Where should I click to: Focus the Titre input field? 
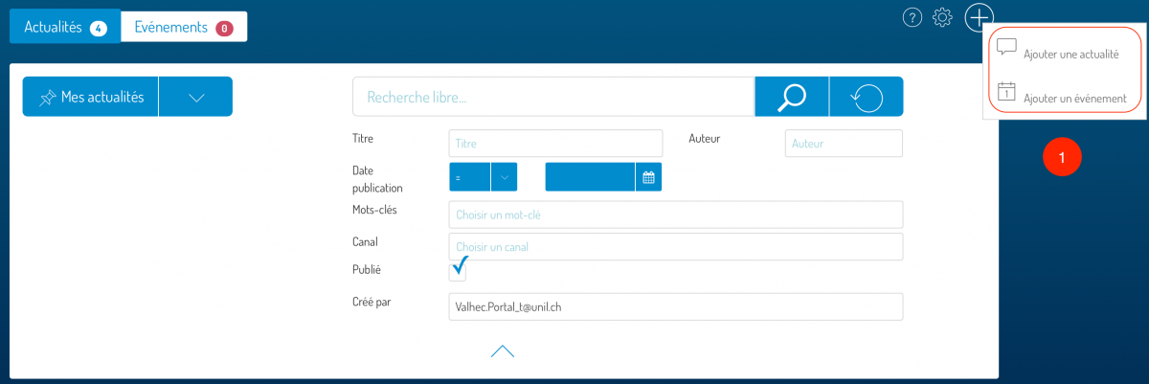click(x=555, y=144)
